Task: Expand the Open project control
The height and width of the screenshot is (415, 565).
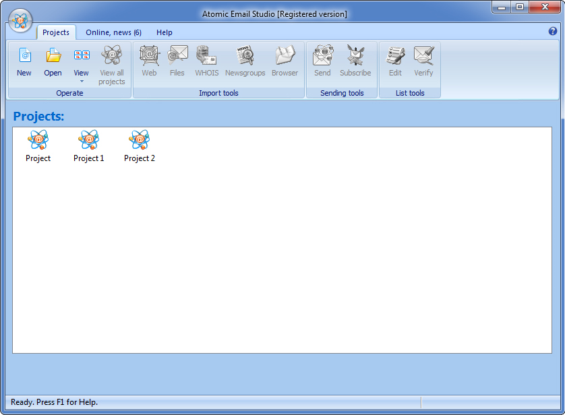Action: tap(53, 61)
